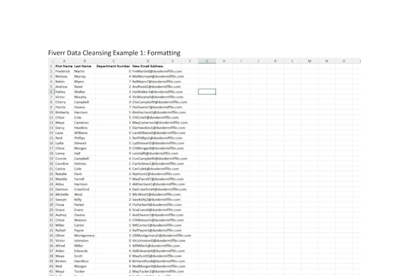
Task: Select column O header
Action: 343,61
